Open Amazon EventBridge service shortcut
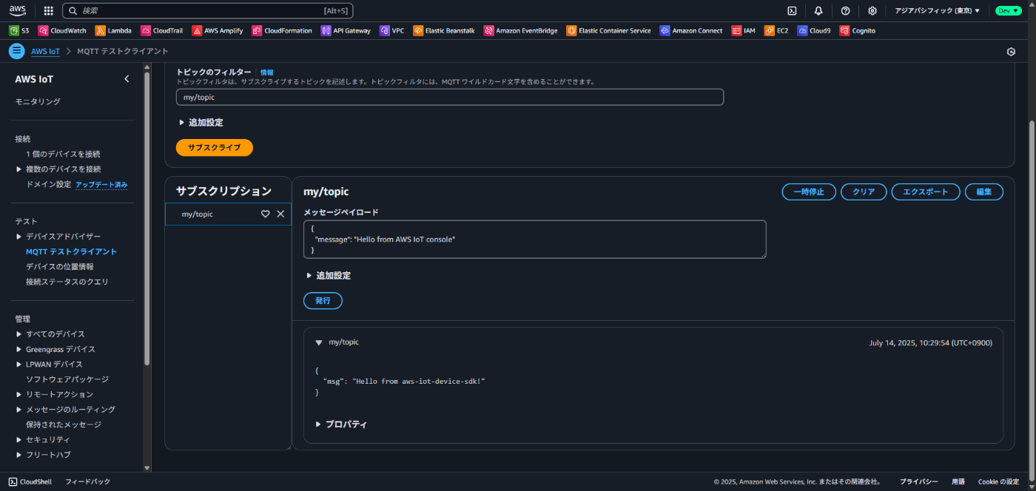Viewport: 1036px width, 491px height. click(520, 31)
